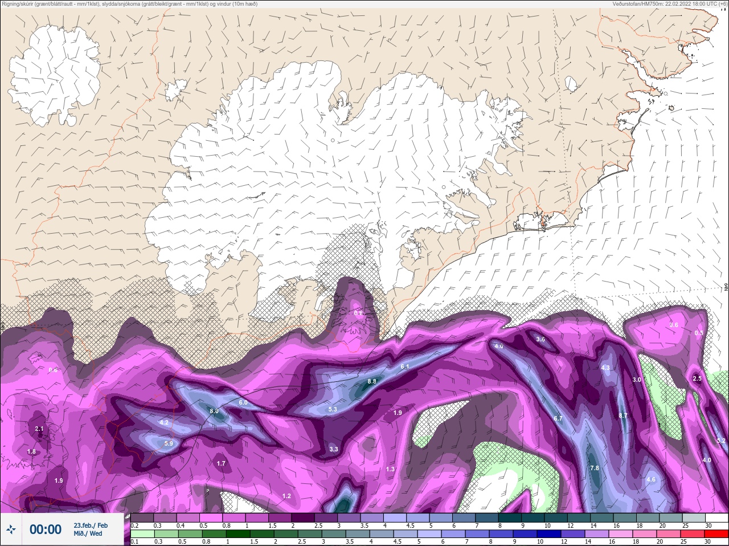Click the 00:00 forecast time display
This screenshot has height=546, width=729.
pyautogui.click(x=46, y=529)
